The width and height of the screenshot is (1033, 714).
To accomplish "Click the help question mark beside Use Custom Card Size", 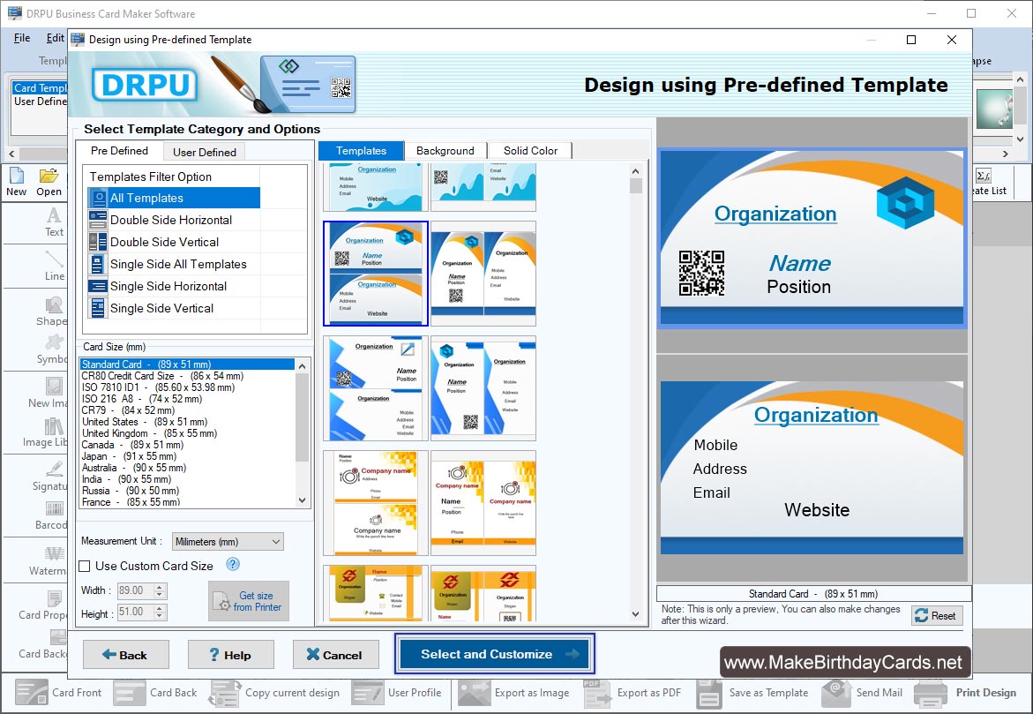I will (x=233, y=564).
